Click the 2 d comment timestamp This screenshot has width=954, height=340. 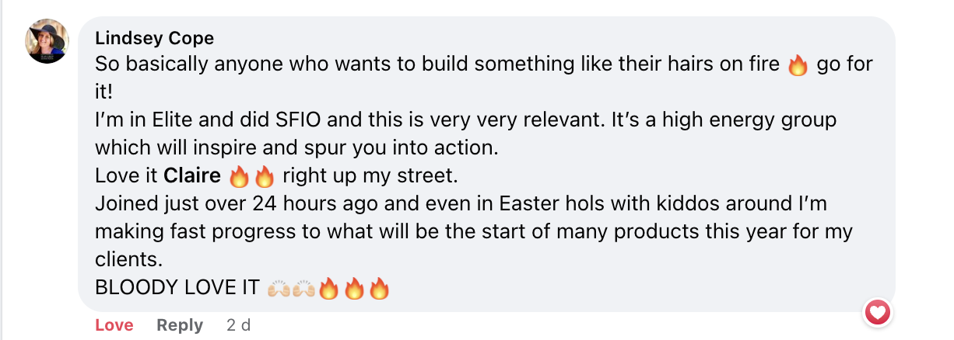coord(238,325)
